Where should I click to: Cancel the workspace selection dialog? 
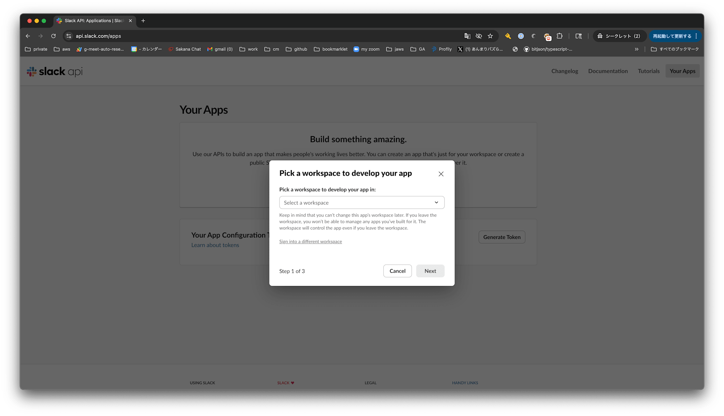pyautogui.click(x=397, y=271)
